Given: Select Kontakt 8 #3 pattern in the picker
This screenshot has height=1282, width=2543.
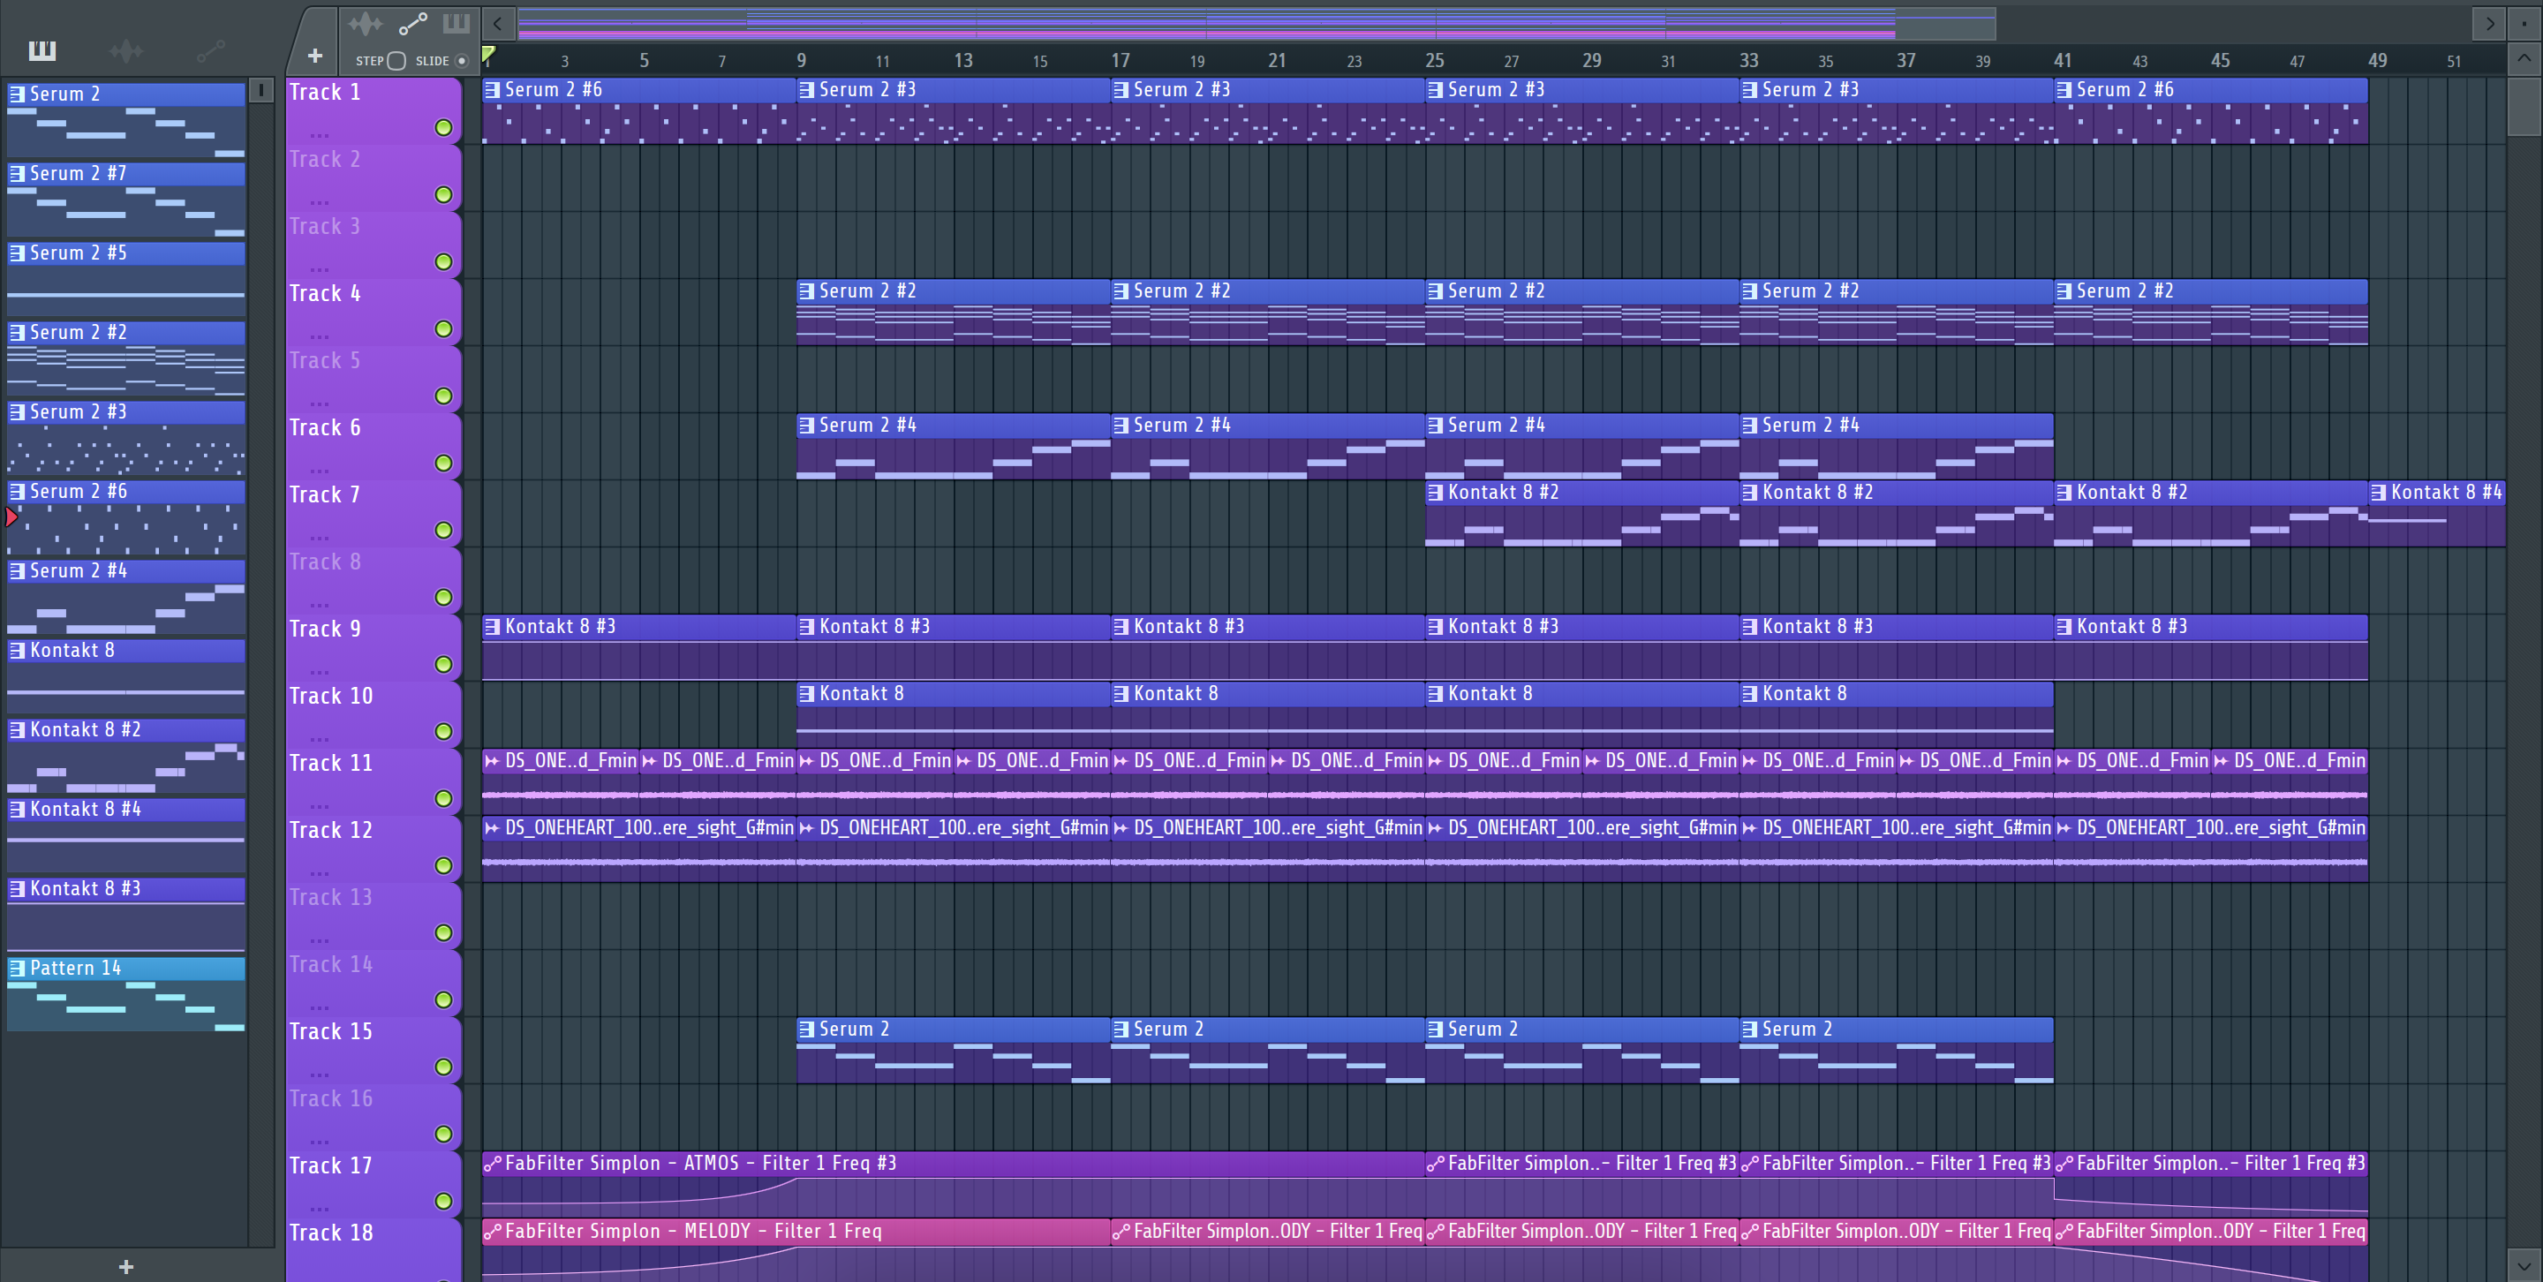Looking at the screenshot, I should click(x=126, y=915).
